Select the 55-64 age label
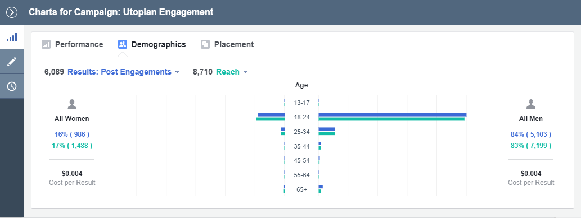Image resolution: width=581 pixels, height=218 pixels. click(x=301, y=175)
